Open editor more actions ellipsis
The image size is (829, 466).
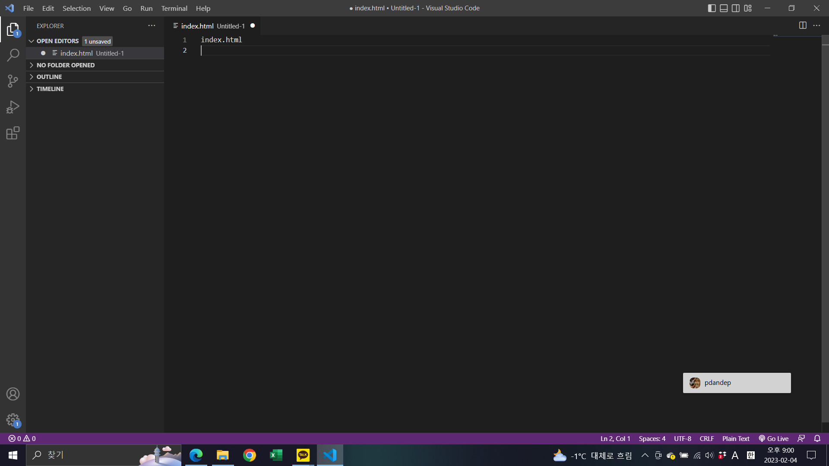pos(816,25)
